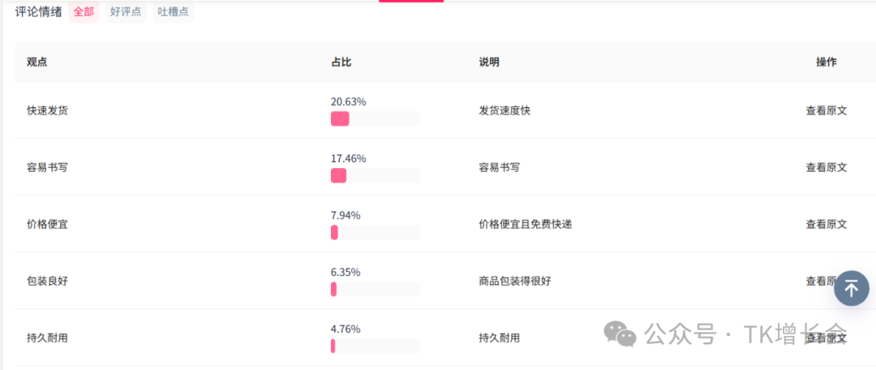The height and width of the screenshot is (370, 876).
Task: Select the 包装良好 row label
Action: click(x=47, y=281)
